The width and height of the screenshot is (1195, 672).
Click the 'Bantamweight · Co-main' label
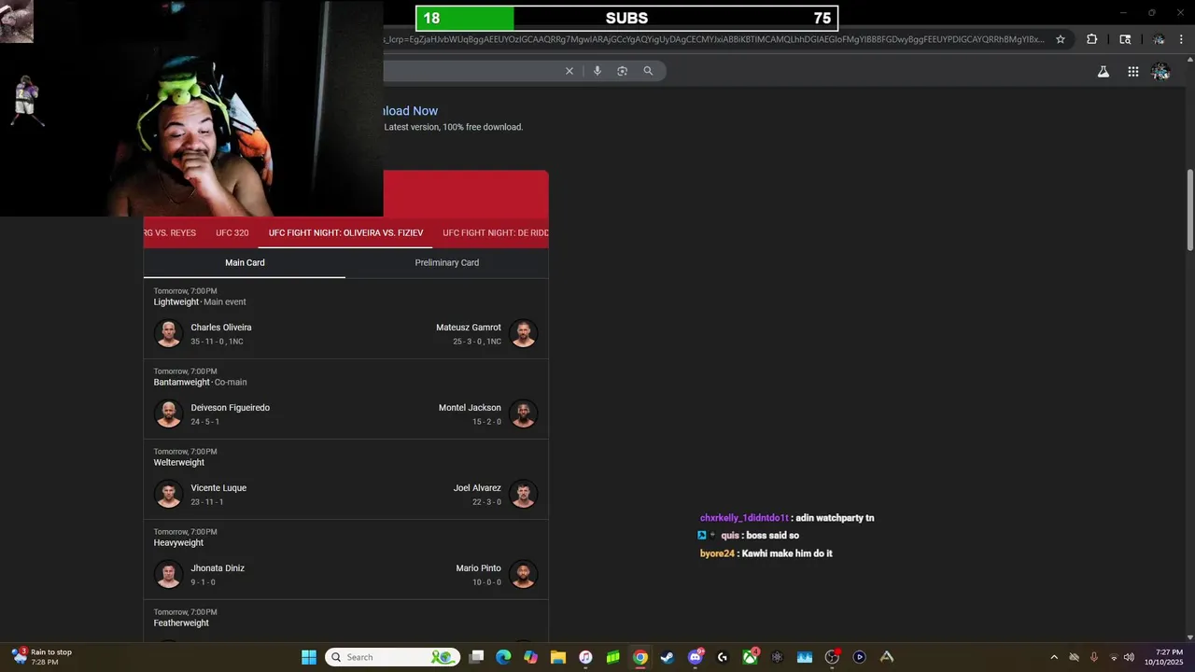pos(200,383)
